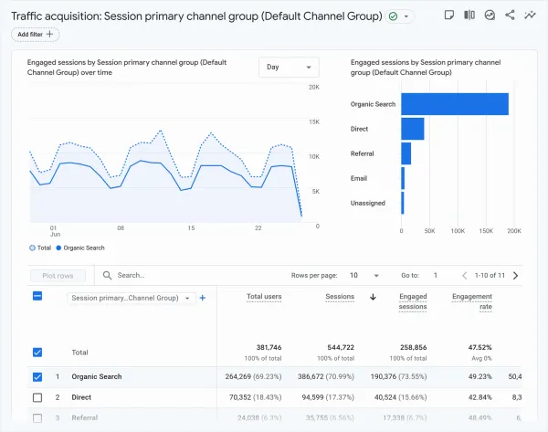The width and height of the screenshot is (548, 432).
Task: Go to next page of table rows
Action: click(x=515, y=275)
